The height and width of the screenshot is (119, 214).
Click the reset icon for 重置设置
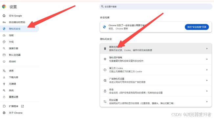(x=4, y=97)
